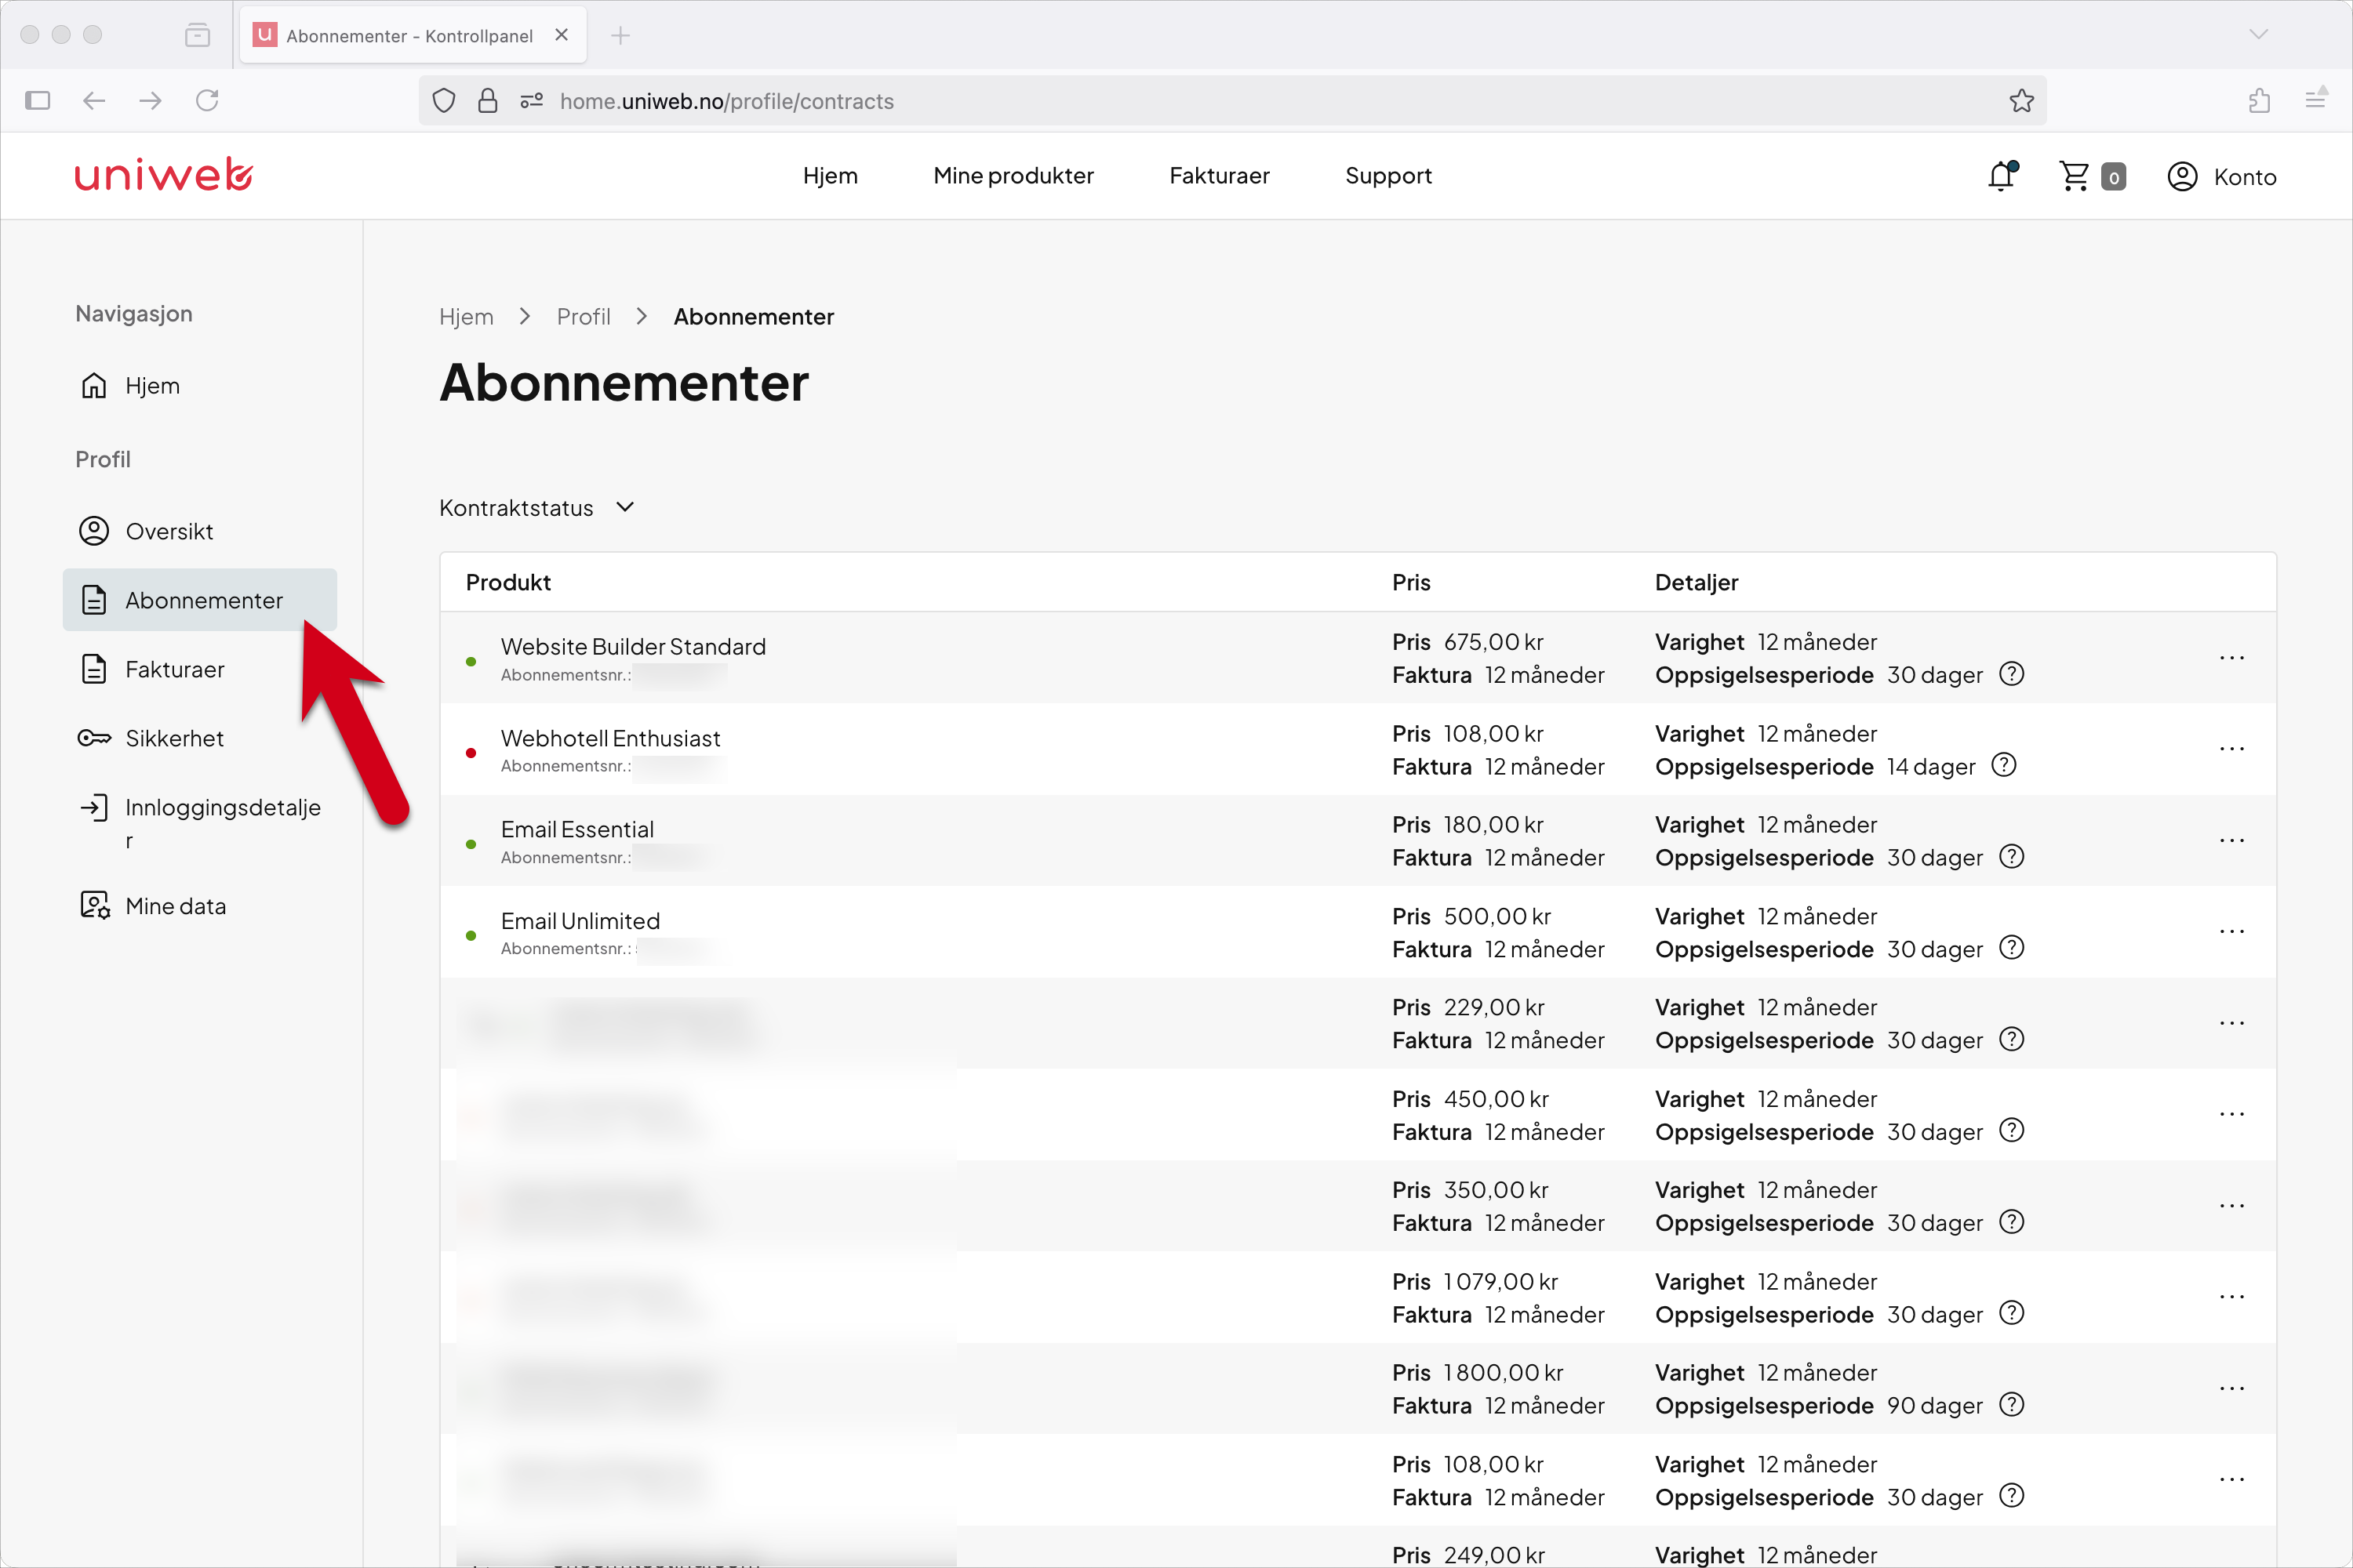Reload the page with the refresh icon
The image size is (2353, 1568).
(x=207, y=100)
